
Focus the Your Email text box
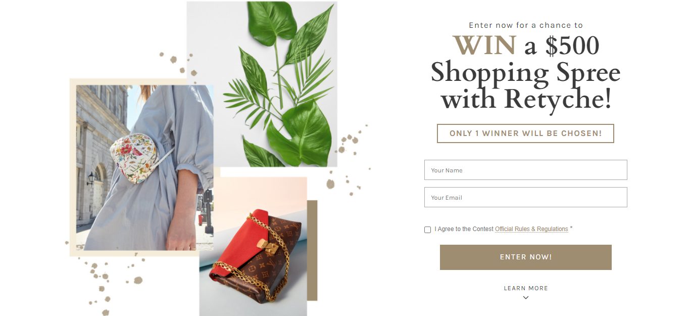click(x=525, y=197)
